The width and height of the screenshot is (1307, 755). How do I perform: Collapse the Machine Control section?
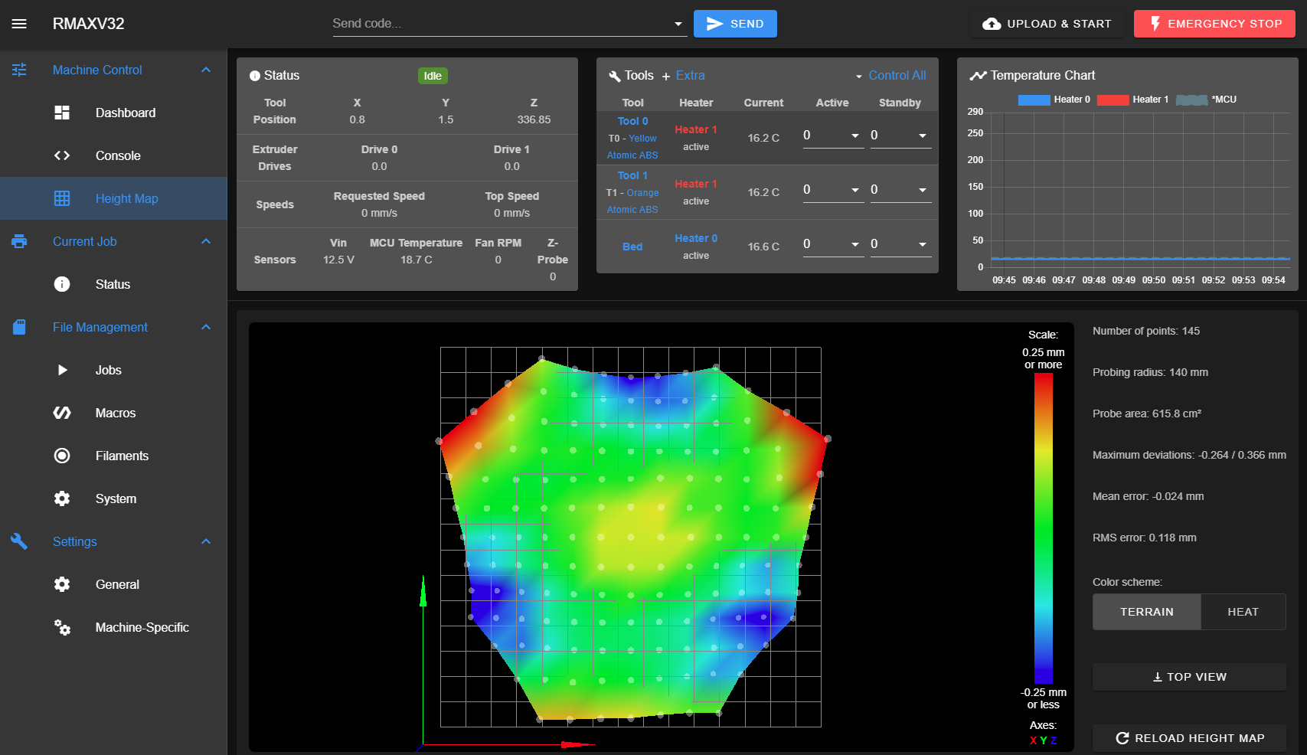[x=206, y=70]
